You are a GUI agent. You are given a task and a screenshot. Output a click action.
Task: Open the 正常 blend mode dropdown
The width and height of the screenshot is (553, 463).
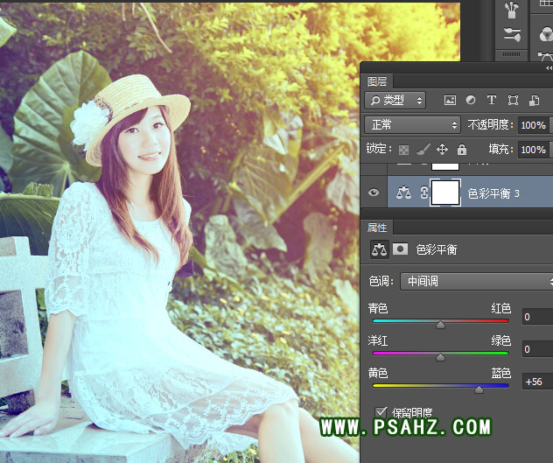pos(412,125)
